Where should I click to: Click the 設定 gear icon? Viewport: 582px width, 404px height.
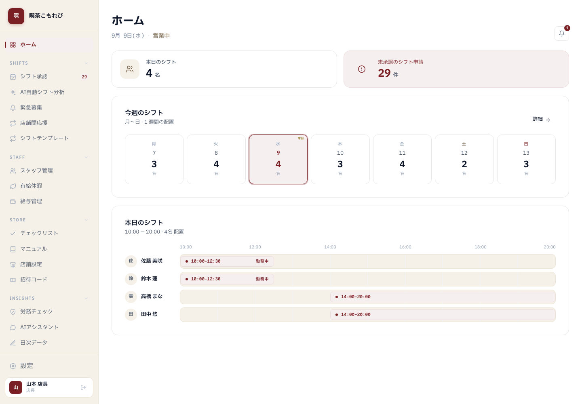coord(13,366)
